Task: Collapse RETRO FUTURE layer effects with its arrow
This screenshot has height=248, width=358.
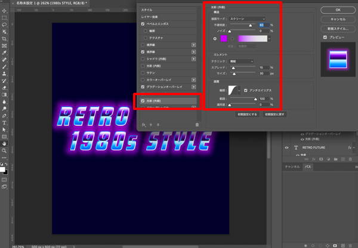Action: pos(354,147)
